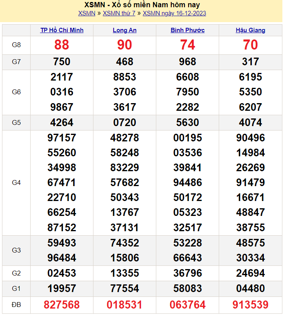Viewport: 284px width, 315px height.
Task: Select Hậu Giang special prize 913539
Action: [250, 305]
